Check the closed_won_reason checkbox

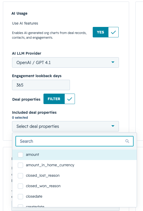(20, 186)
